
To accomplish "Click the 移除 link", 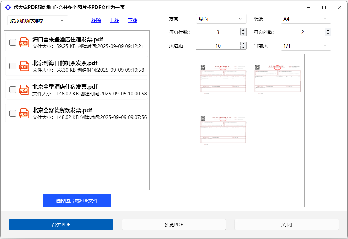I will click(96, 21).
